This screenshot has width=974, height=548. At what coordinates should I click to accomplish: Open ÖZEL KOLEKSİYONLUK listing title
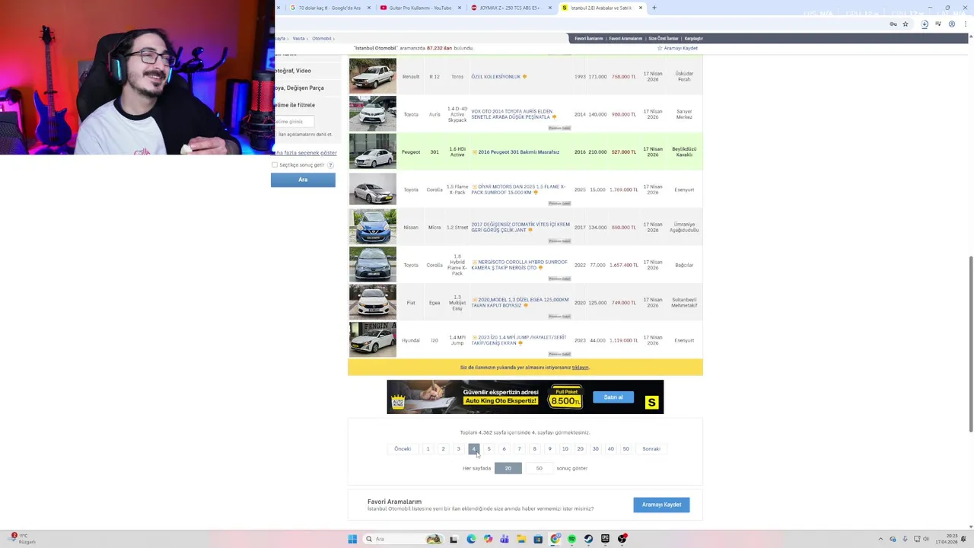495,76
